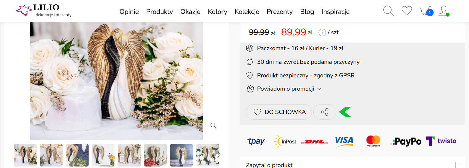
Task: Click the LILIO logo
Action: click(x=44, y=10)
